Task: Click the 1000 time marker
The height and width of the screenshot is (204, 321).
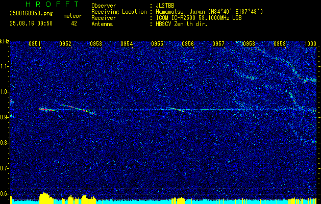Action: [311, 44]
